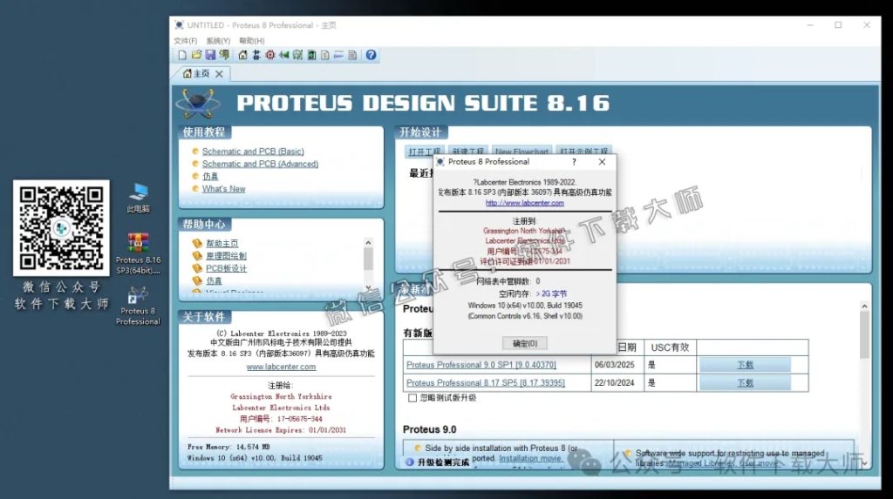This screenshot has width=893, height=499.
Task: Open the 原理图绘制 help link
Action: click(226, 256)
